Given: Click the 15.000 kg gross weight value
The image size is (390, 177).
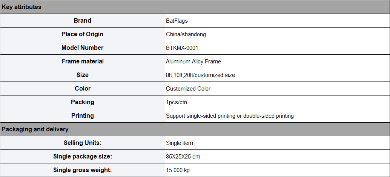Looking at the screenshot, I should coord(178,170).
